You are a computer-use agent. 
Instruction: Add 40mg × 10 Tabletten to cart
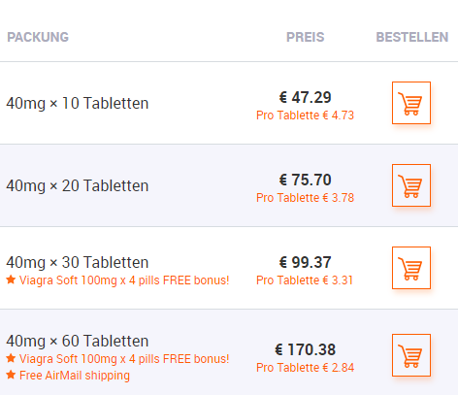(x=411, y=103)
